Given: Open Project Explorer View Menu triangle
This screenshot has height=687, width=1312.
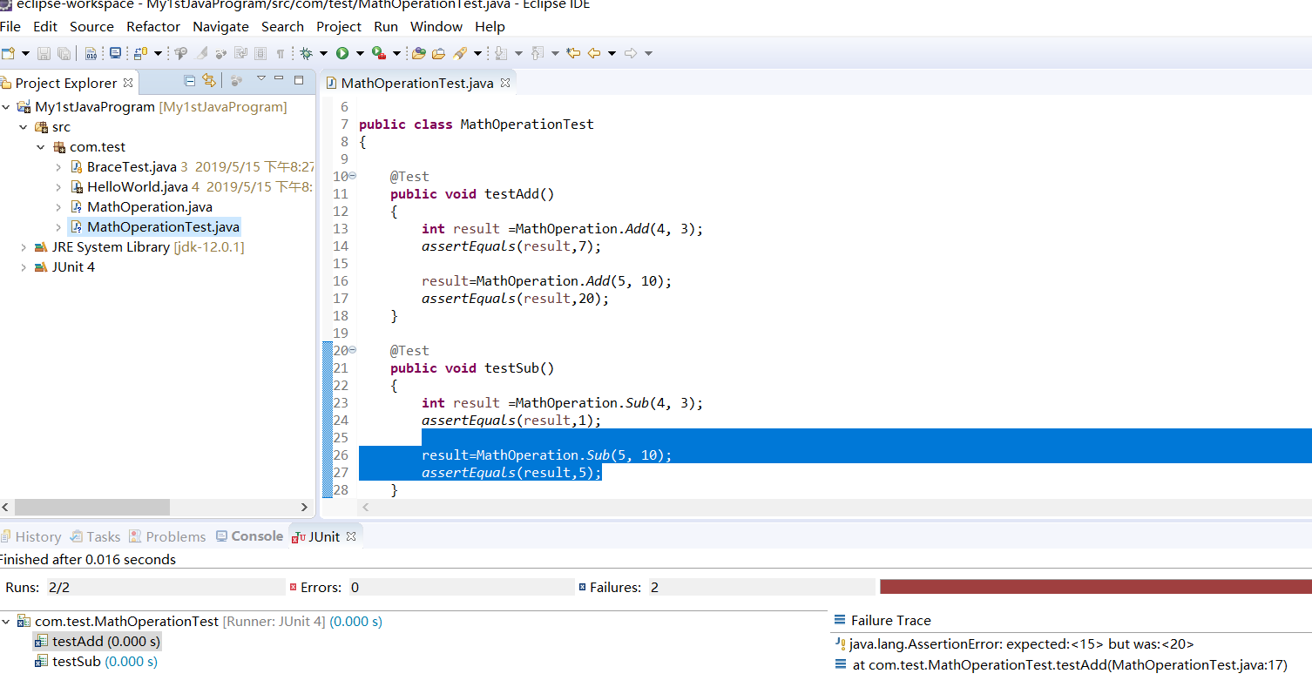Looking at the screenshot, I should click(x=260, y=79).
